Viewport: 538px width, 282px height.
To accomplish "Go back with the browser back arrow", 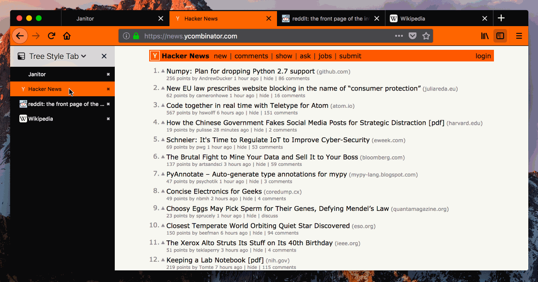I will (20, 36).
